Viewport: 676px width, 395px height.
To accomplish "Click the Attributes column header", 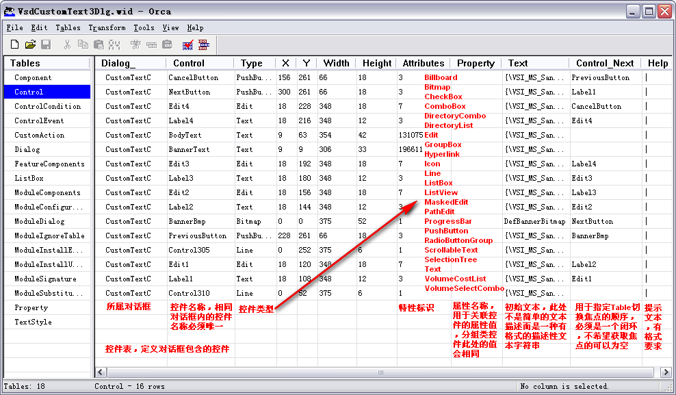I will click(x=423, y=63).
